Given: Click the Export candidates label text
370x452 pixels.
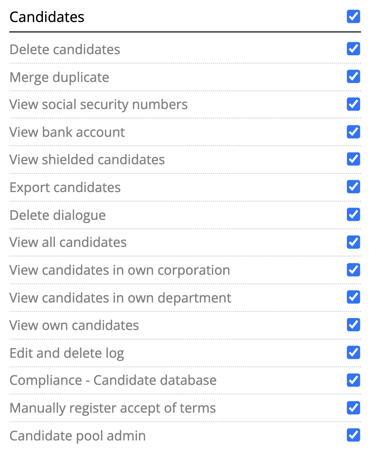Looking at the screenshot, I should pos(65,187).
